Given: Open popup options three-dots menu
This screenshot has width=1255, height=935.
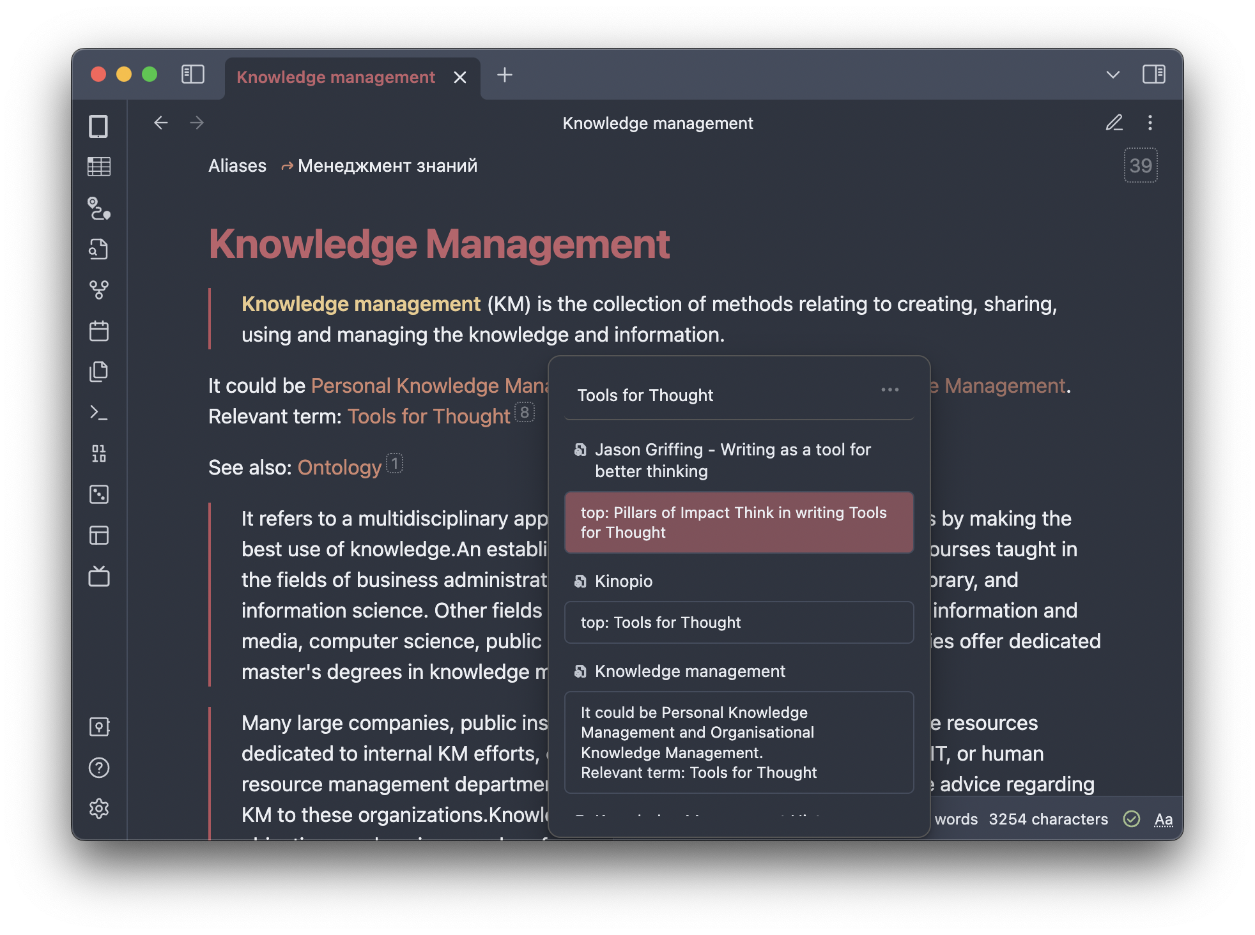Looking at the screenshot, I should pos(890,390).
